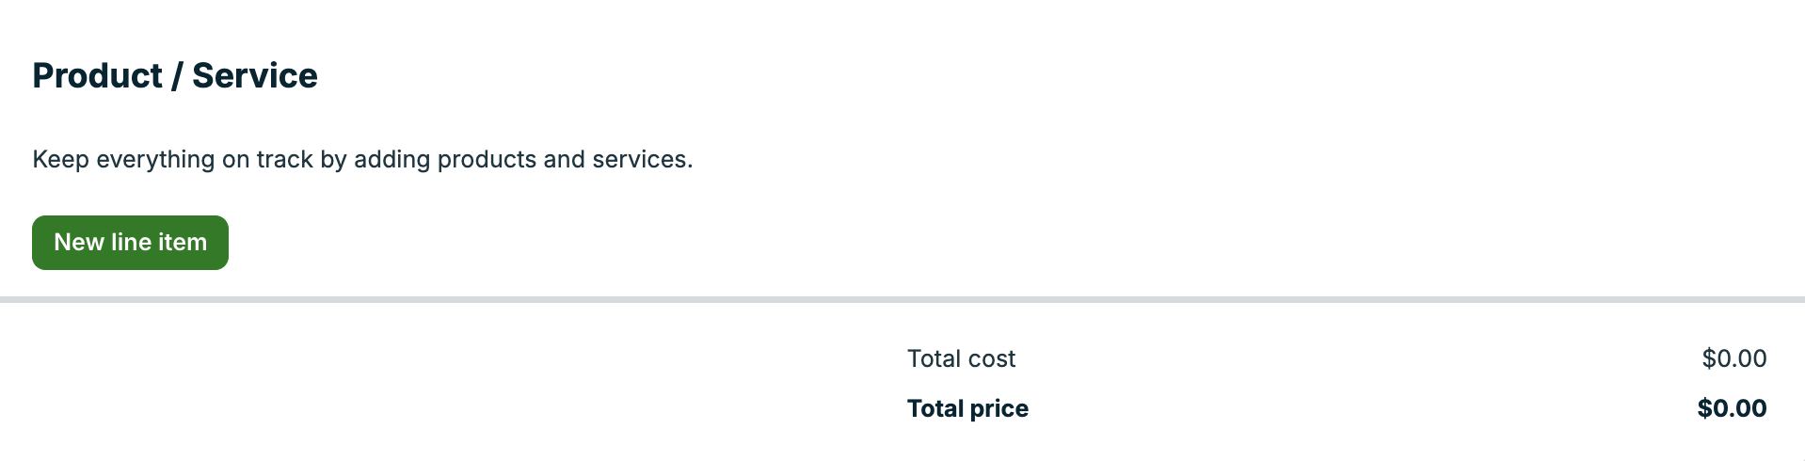
Task: Click the word Keep in the description
Action: (x=60, y=160)
